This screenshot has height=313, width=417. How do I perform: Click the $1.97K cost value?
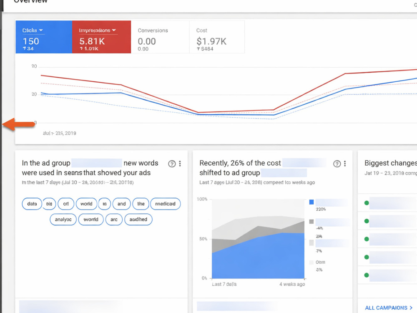click(211, 41)
